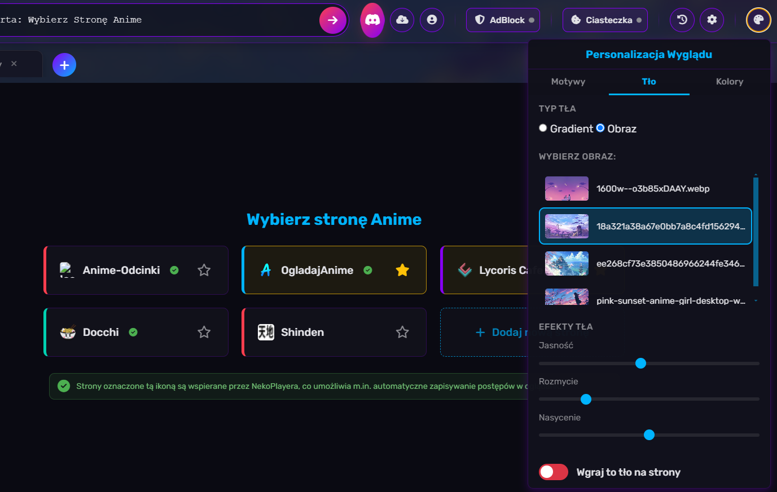Screen dimensions: 777x492
Task: Open the user account icon
Action: point(432,20)
